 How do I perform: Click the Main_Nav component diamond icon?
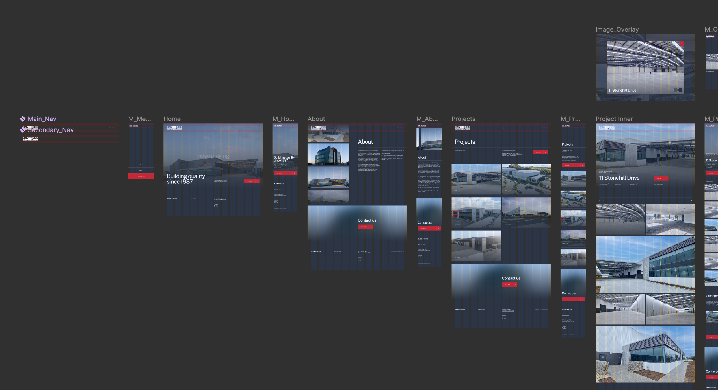coord(23,119)
